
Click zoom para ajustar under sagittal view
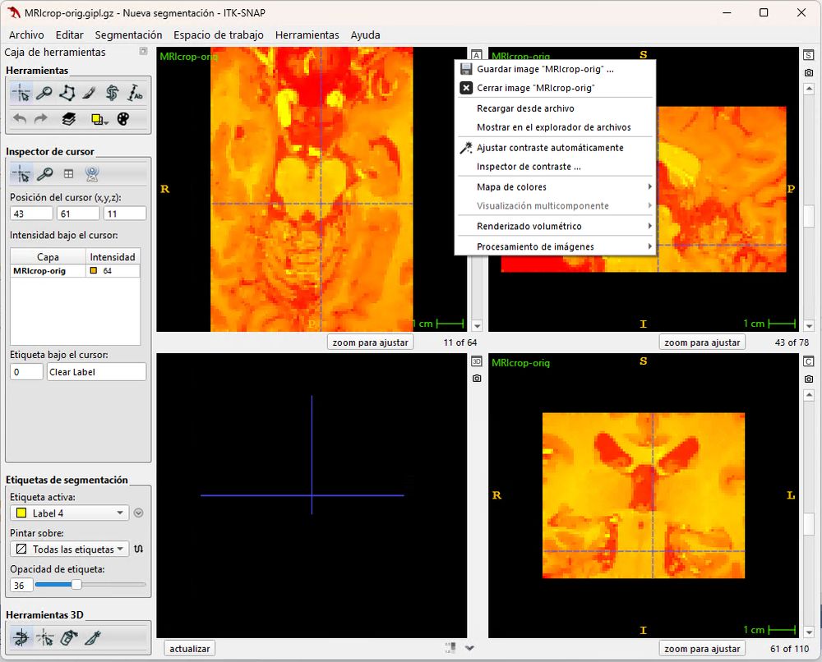(x=702, y=342)
